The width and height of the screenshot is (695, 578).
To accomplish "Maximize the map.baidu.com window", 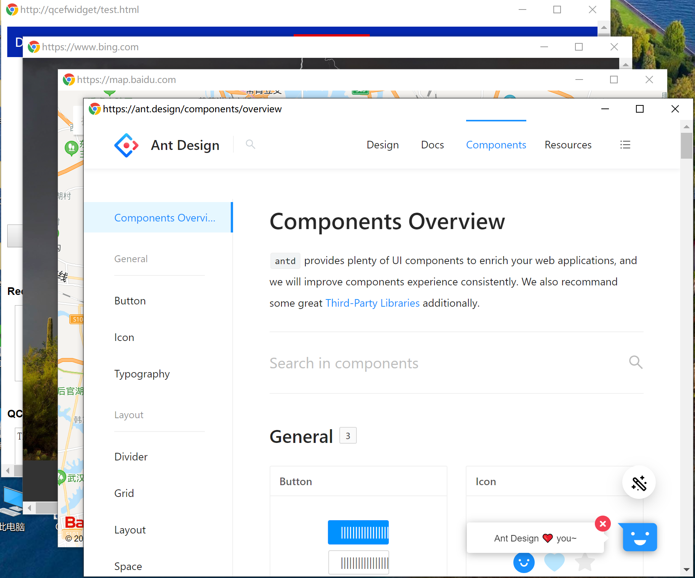I will pos(614,80).
